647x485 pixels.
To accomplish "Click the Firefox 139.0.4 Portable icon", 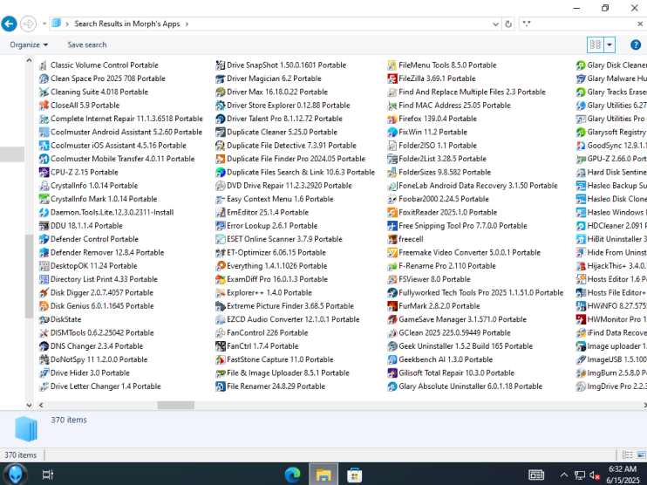I will [392, 119].
